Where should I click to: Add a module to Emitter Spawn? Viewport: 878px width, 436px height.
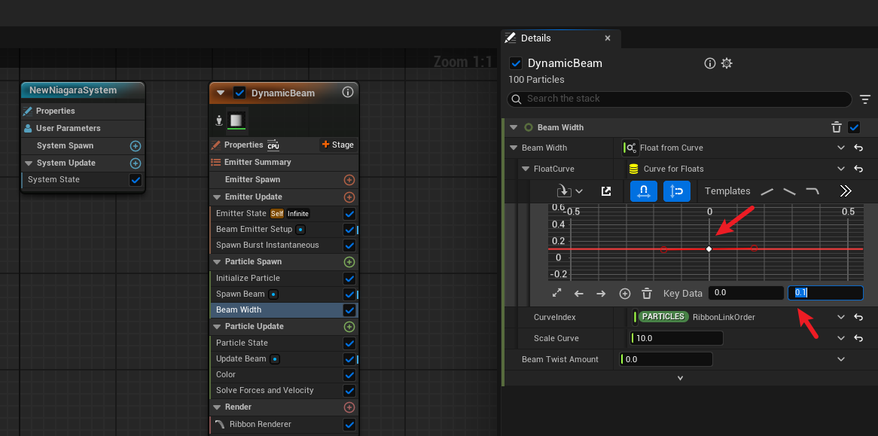pyautogui.click(x=349, y=180)
